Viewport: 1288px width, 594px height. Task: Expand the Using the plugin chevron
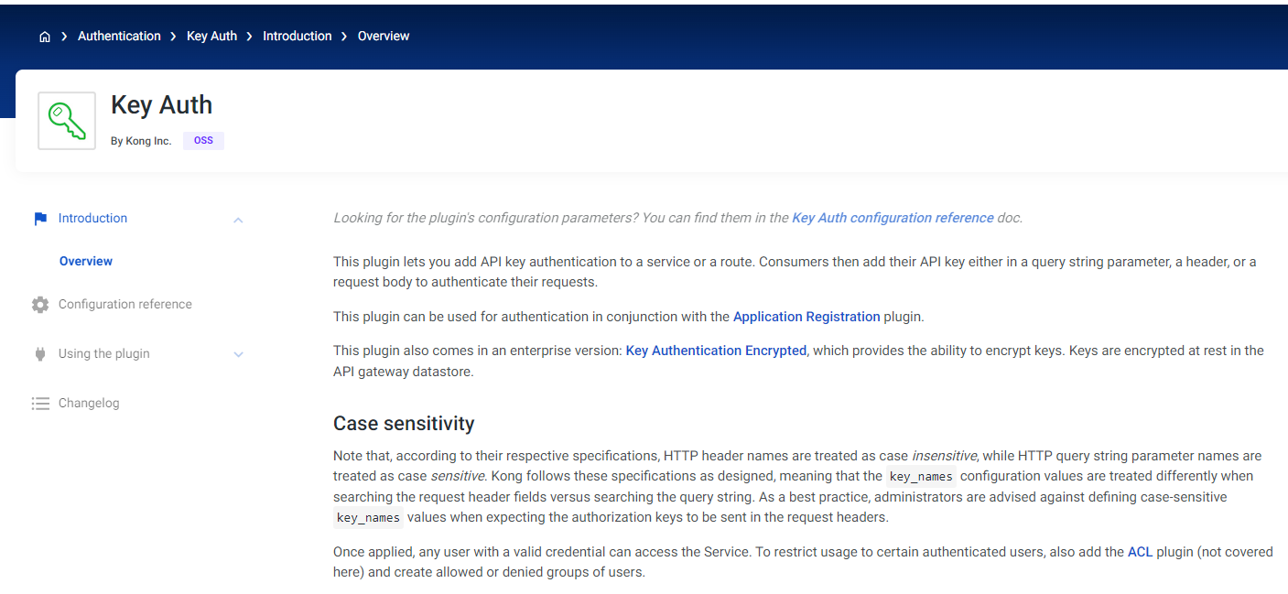coord(238,354)
